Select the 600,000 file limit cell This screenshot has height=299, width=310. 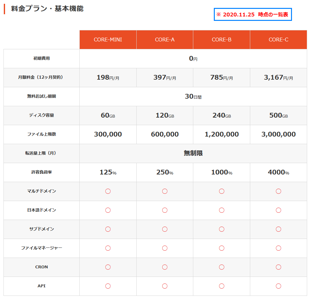[x=165, y=134]
